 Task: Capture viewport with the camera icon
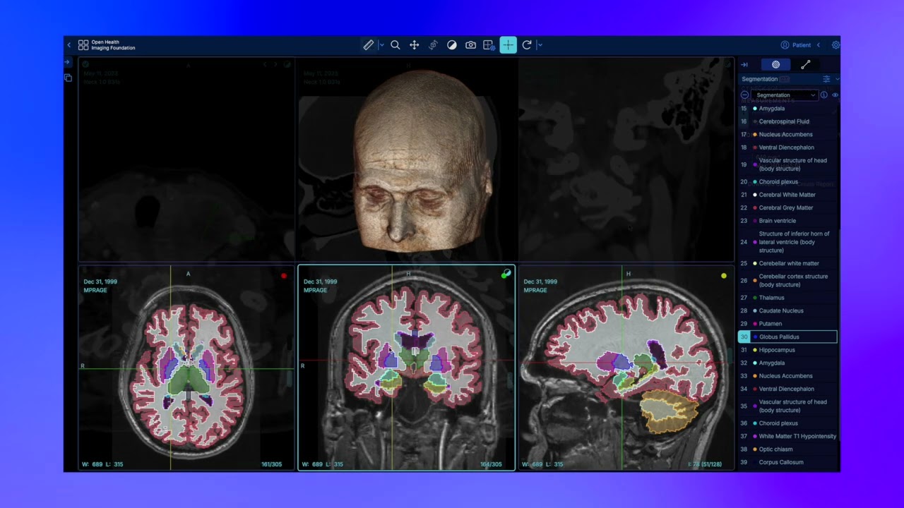[470, 45]
